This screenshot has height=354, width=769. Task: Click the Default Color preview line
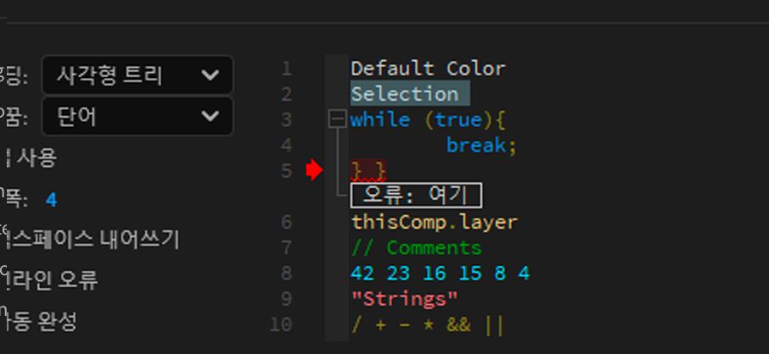coord(428,69)
